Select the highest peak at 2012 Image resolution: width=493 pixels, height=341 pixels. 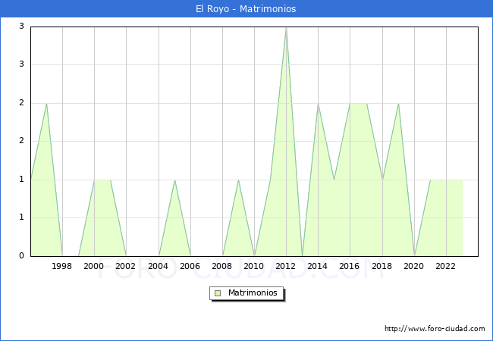[286, 27]
